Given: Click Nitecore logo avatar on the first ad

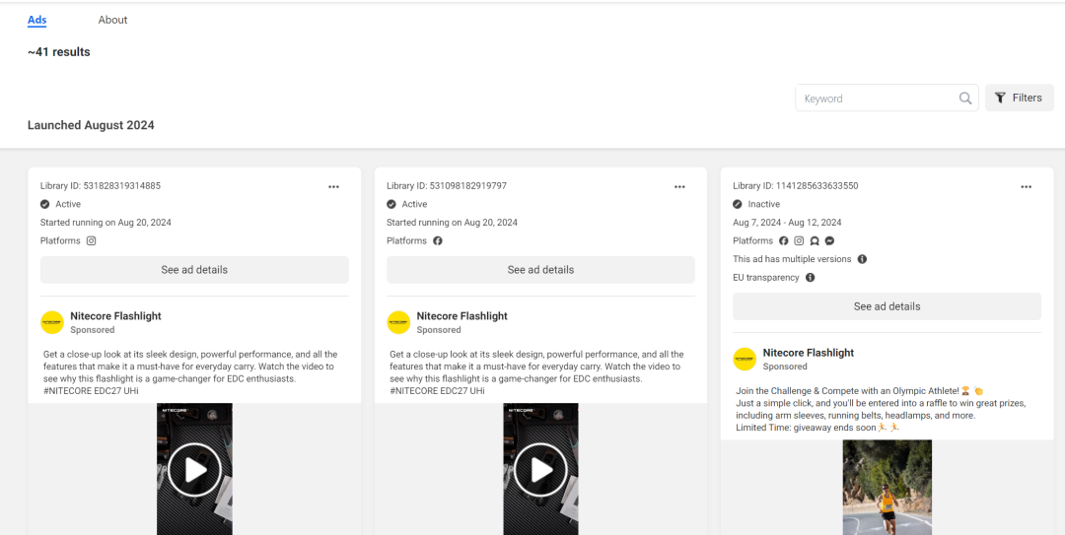Looking at the screenshot, I should tap(52, 322).
